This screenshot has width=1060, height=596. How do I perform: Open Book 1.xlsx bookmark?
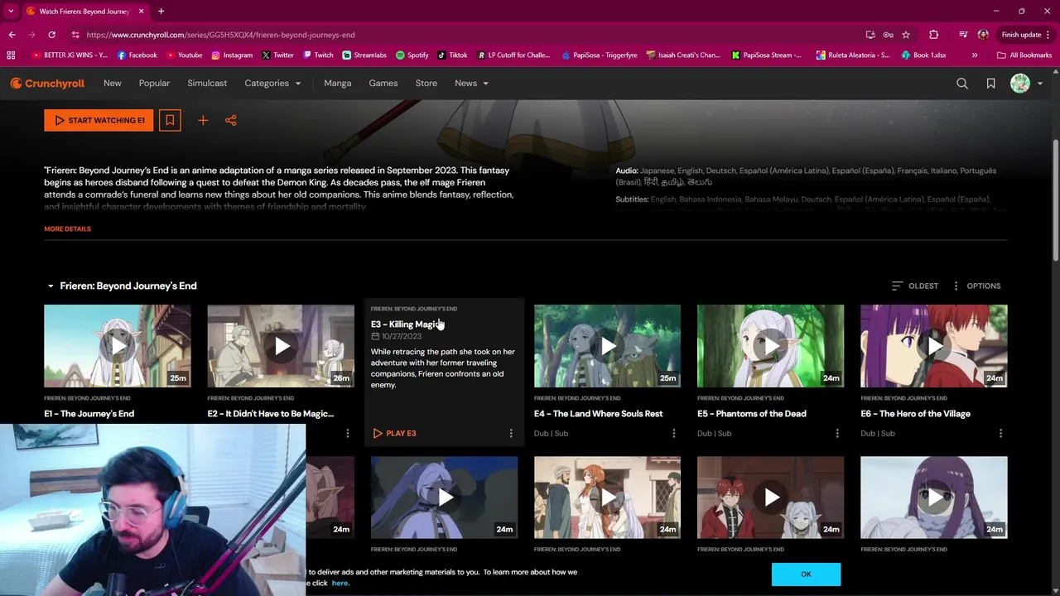[923, 55]
